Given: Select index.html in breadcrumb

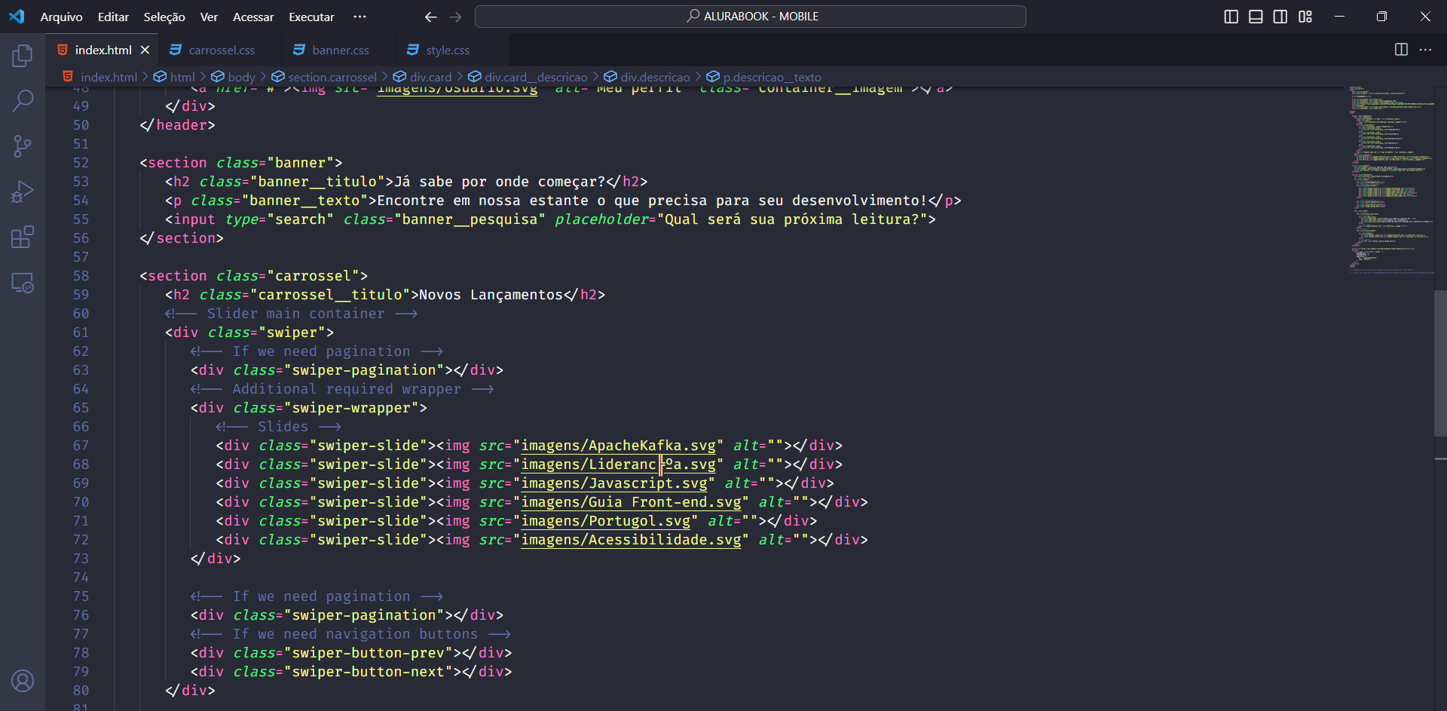Looking at the screenshot, I should pyautogui.click(x=109, y=77).
